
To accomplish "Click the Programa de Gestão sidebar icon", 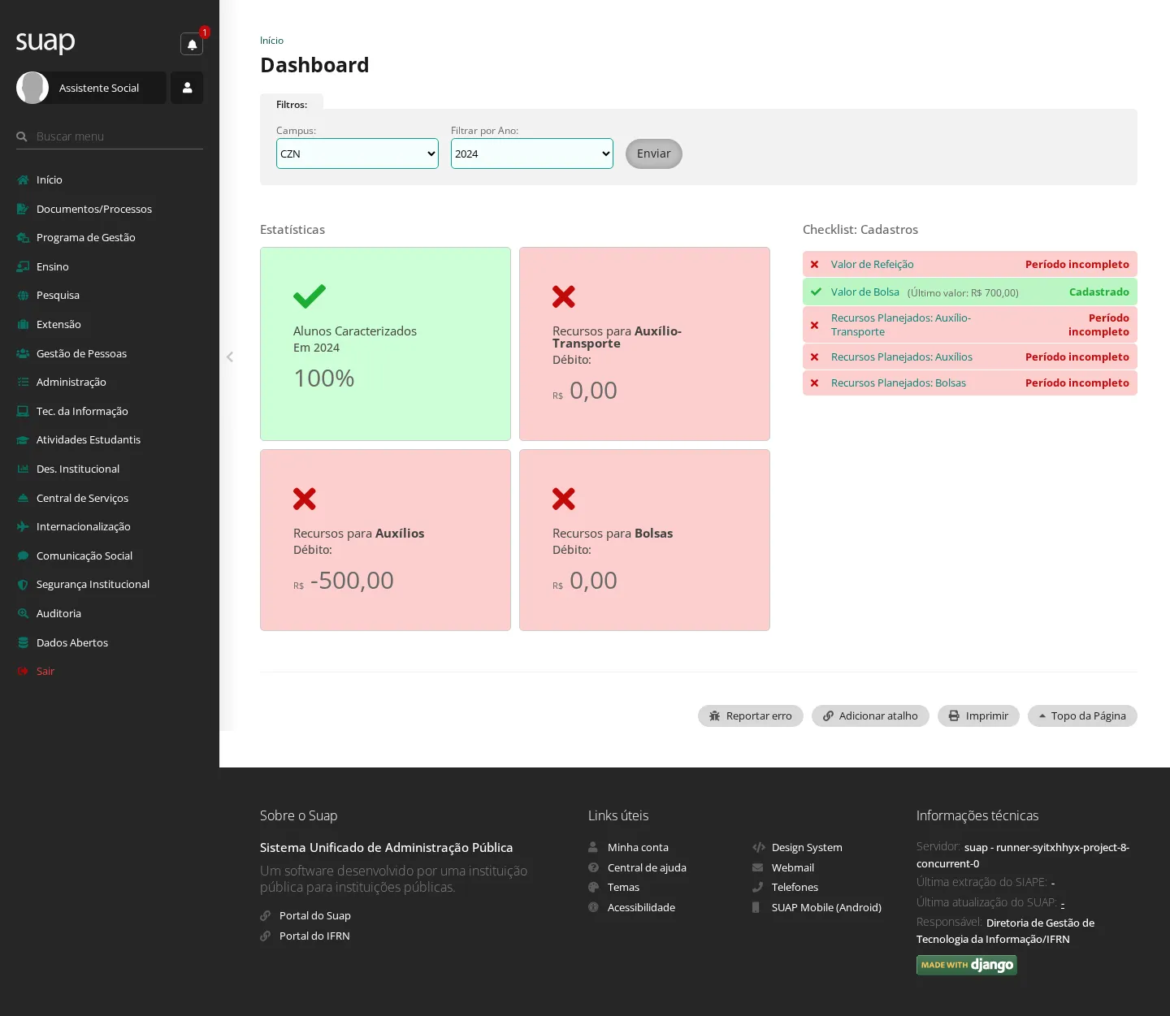I will coord(23,238).
